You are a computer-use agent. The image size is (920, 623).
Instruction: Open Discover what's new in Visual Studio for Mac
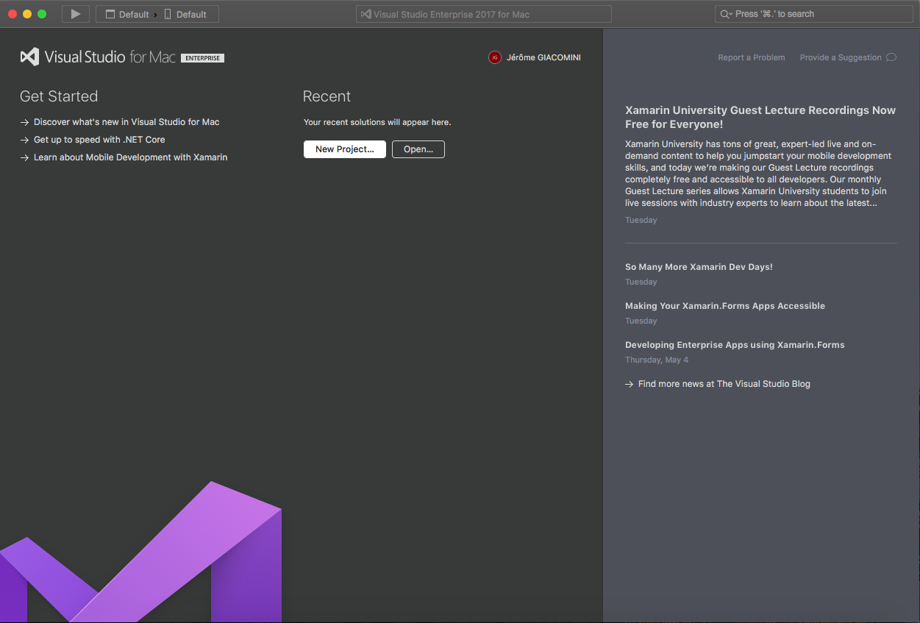tap(126, 122)
